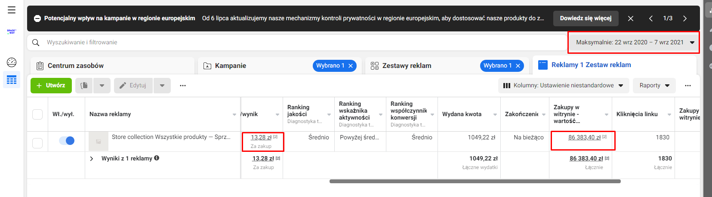712x197 pixels.
Task: Go to previous notification arrow
Action: (651, 18)
